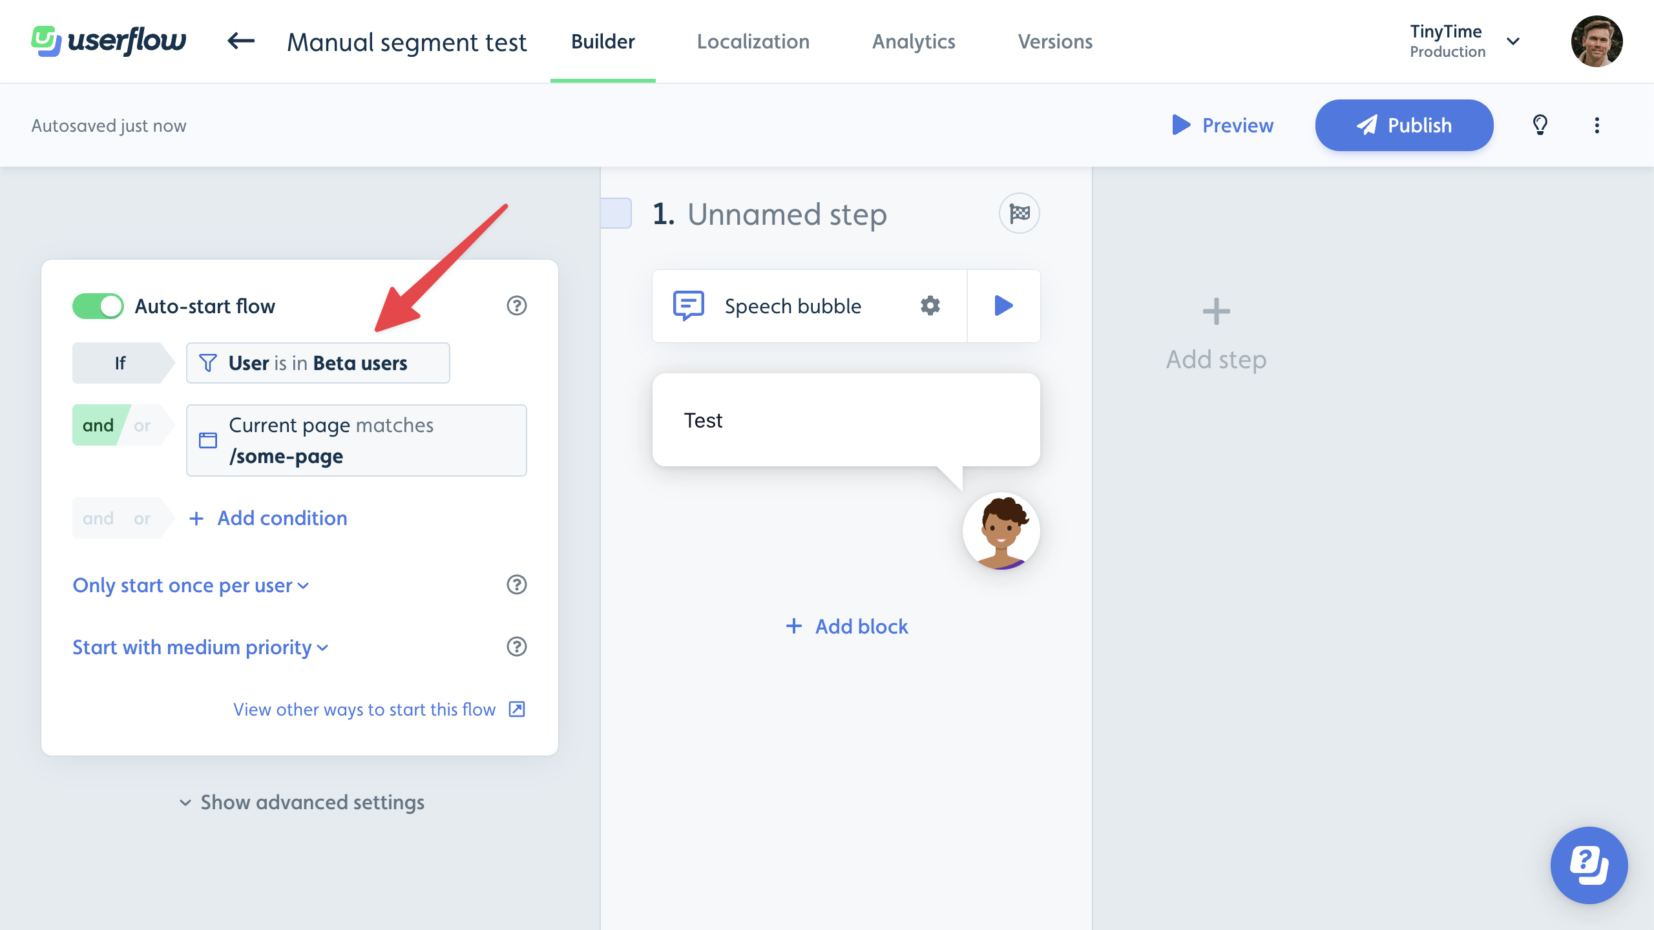Click the filter funnel icon in segment condition
Screen dimensions: 1654x930
[x=208, y=363]
